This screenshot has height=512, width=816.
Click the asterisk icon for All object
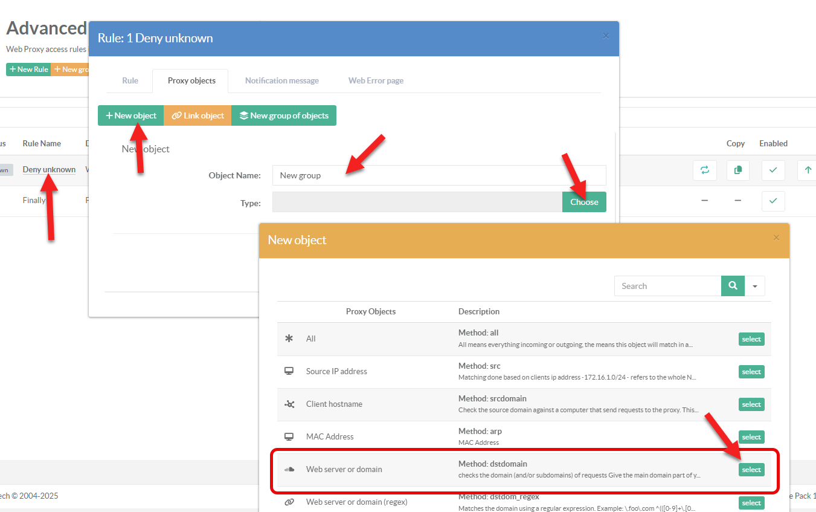click(x=289, y=339)
